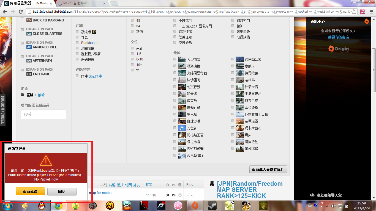Click the 編輯 link next to 區域
Viewport: 376px width, 211px height.
[41, 95]
